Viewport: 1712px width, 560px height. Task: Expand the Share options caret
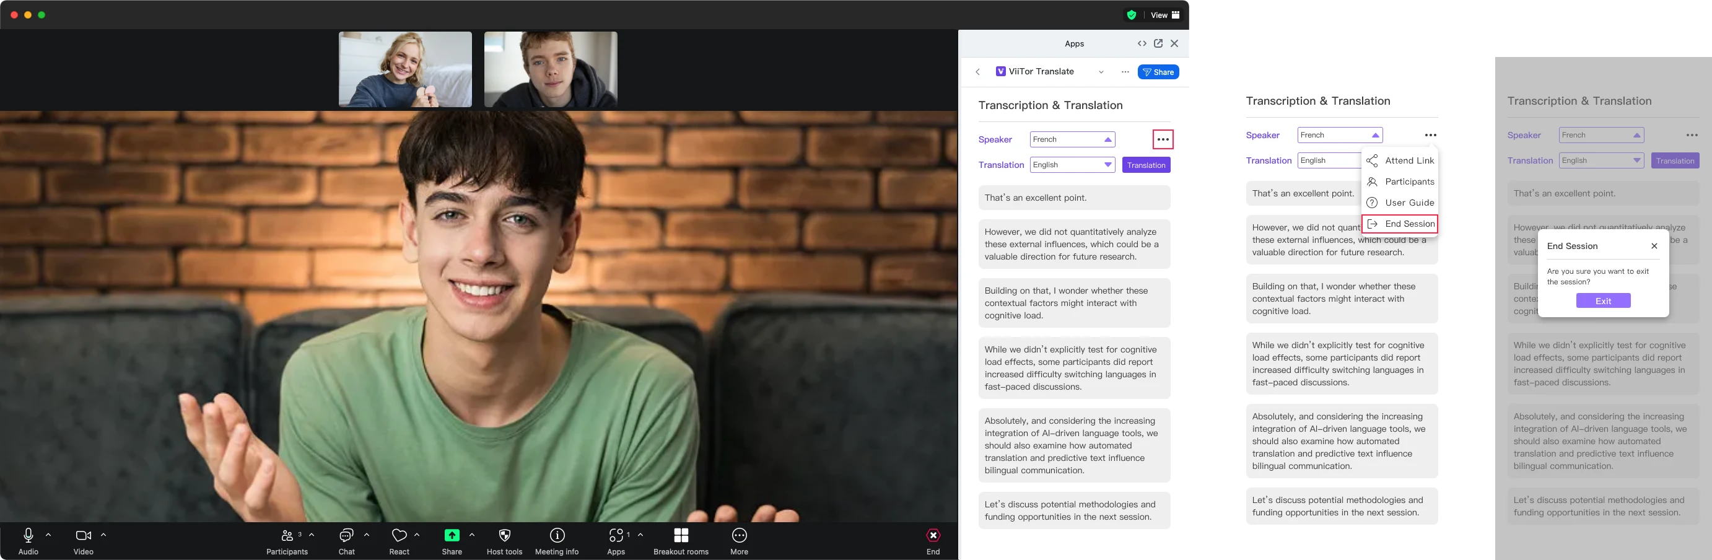(472, 535)
